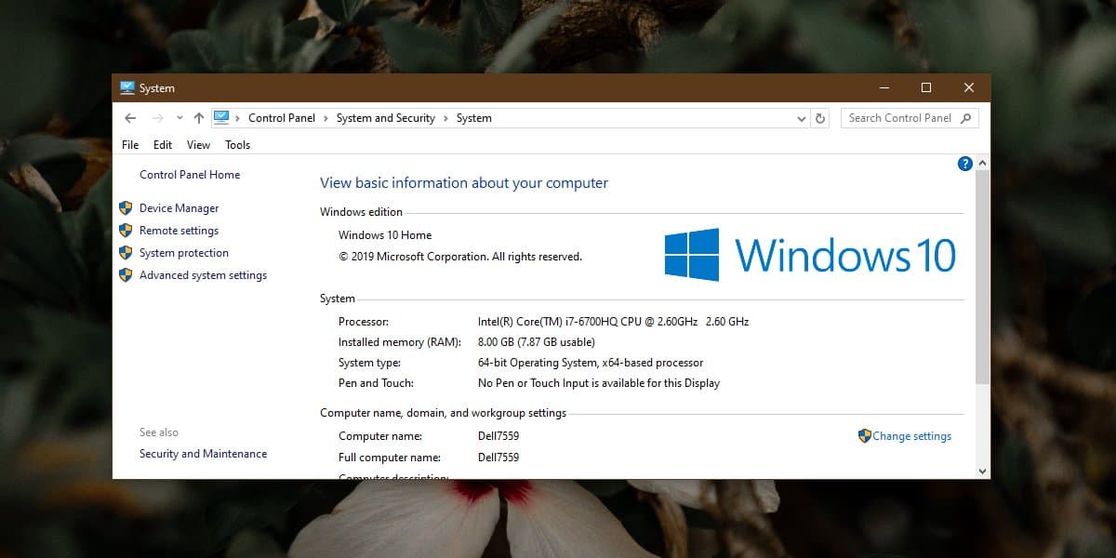Open the blue Help question mark
Viewport: 1116px width, 558px height.
click(x=964, y=164)
